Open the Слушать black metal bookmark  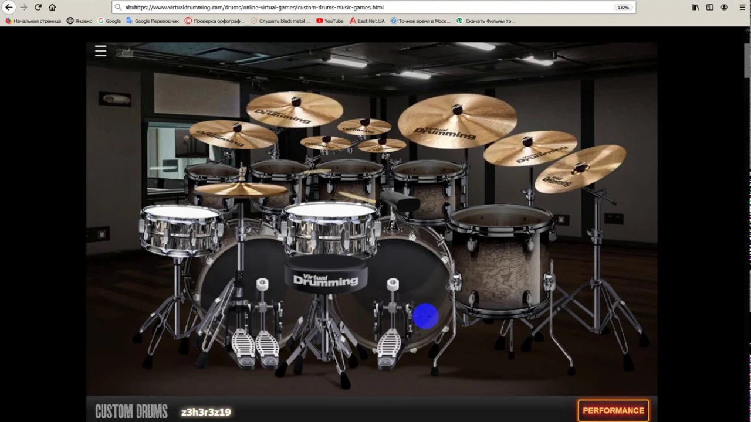pos(280,21)
